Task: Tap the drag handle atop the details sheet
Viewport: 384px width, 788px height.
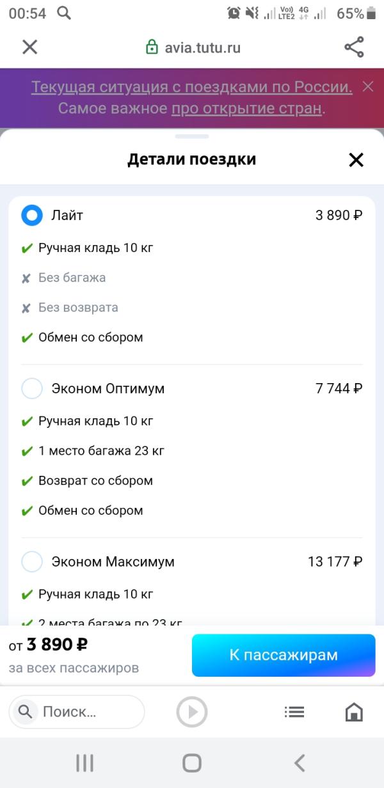Action: (x=192, y=136)
